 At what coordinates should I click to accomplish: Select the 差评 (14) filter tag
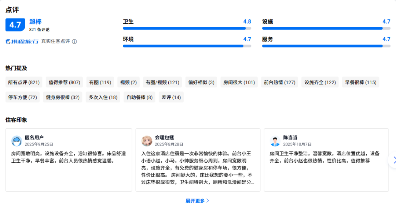[171, 97]
